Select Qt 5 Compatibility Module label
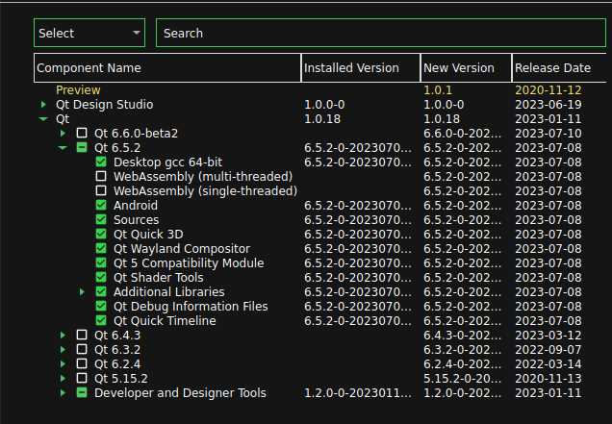 click(x=189, y=263)
